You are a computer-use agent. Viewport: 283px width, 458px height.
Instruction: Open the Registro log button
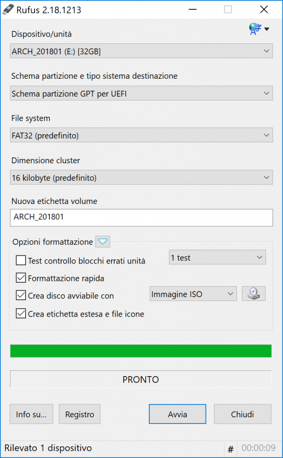point(80,414)
